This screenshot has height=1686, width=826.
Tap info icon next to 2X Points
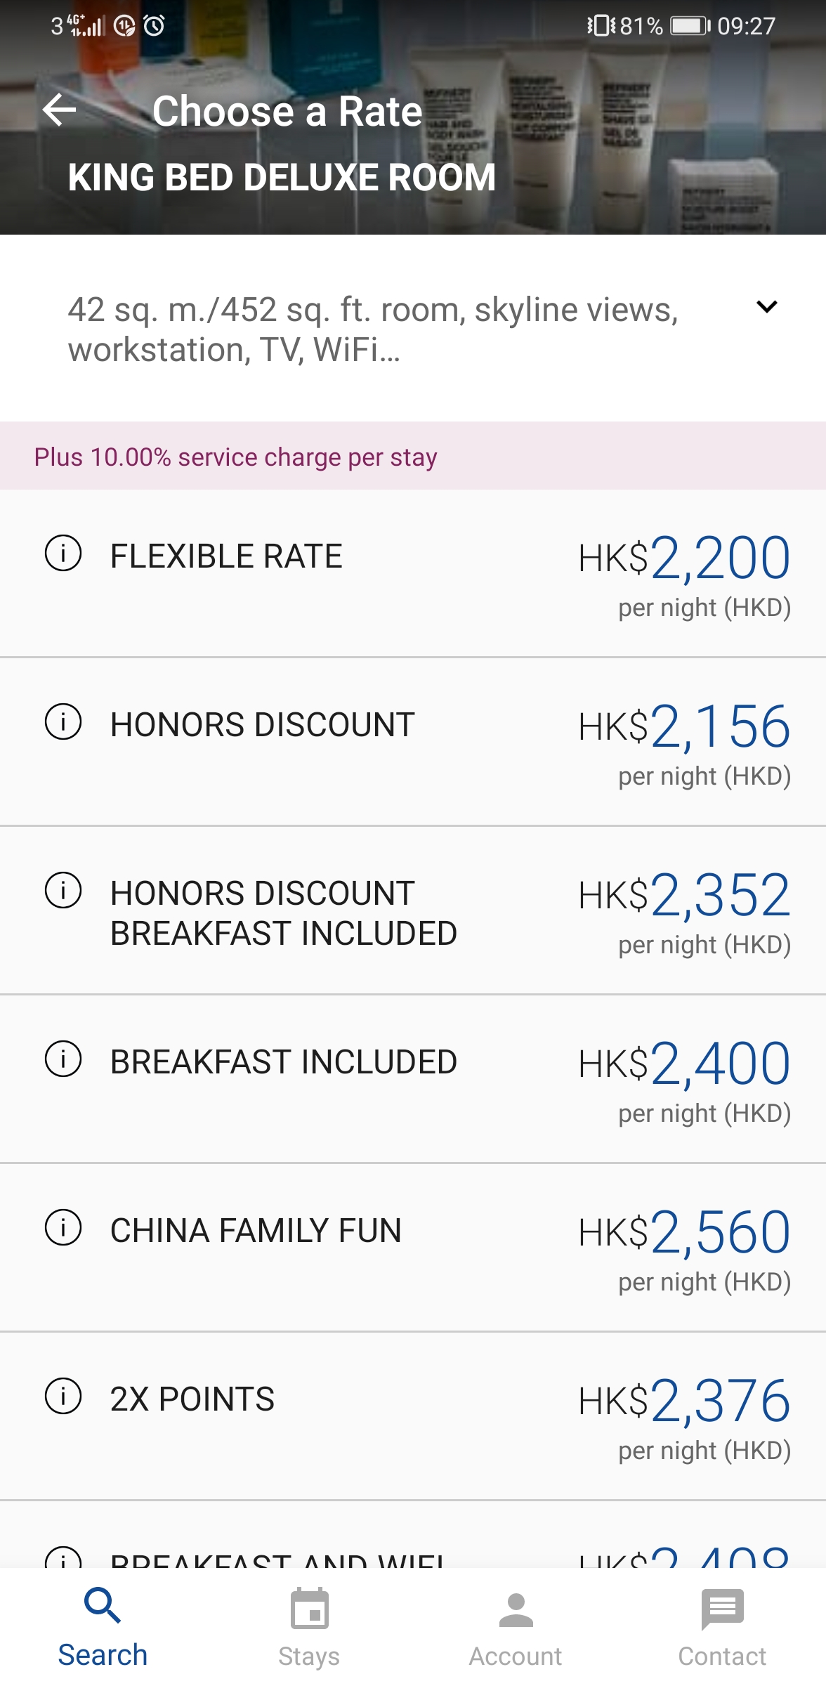(x=63, y=1396)
